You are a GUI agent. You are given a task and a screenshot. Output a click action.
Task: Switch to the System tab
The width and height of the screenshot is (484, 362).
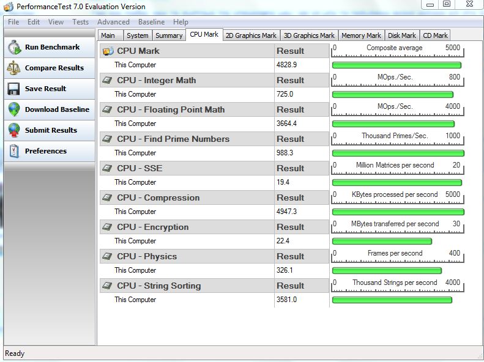coord(137,35)
